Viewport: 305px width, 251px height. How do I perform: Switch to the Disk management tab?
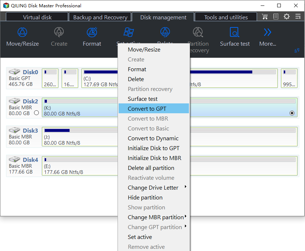[163, 17]
